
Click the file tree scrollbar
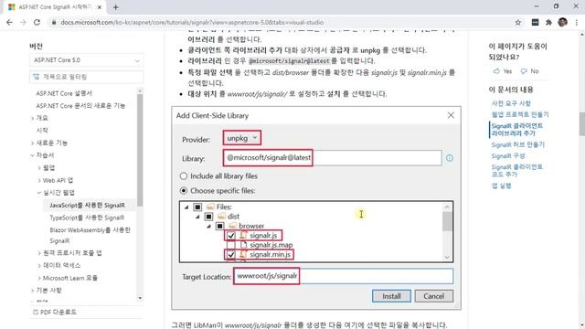point(447,221)
